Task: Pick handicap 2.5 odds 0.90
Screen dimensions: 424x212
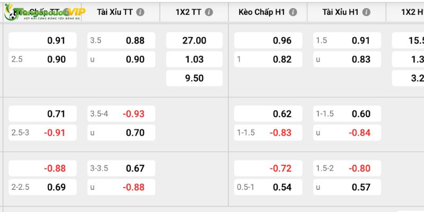Action: click(x=42, y=59)
